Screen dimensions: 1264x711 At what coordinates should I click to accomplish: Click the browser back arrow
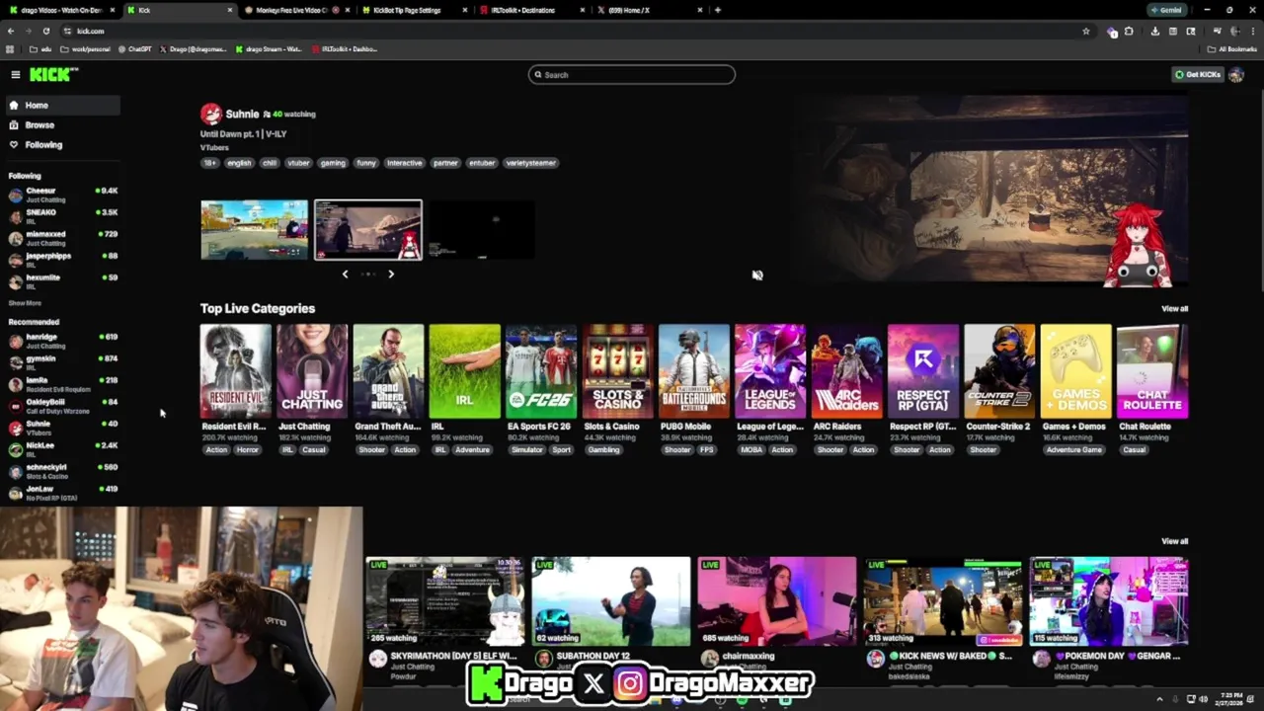11,31
